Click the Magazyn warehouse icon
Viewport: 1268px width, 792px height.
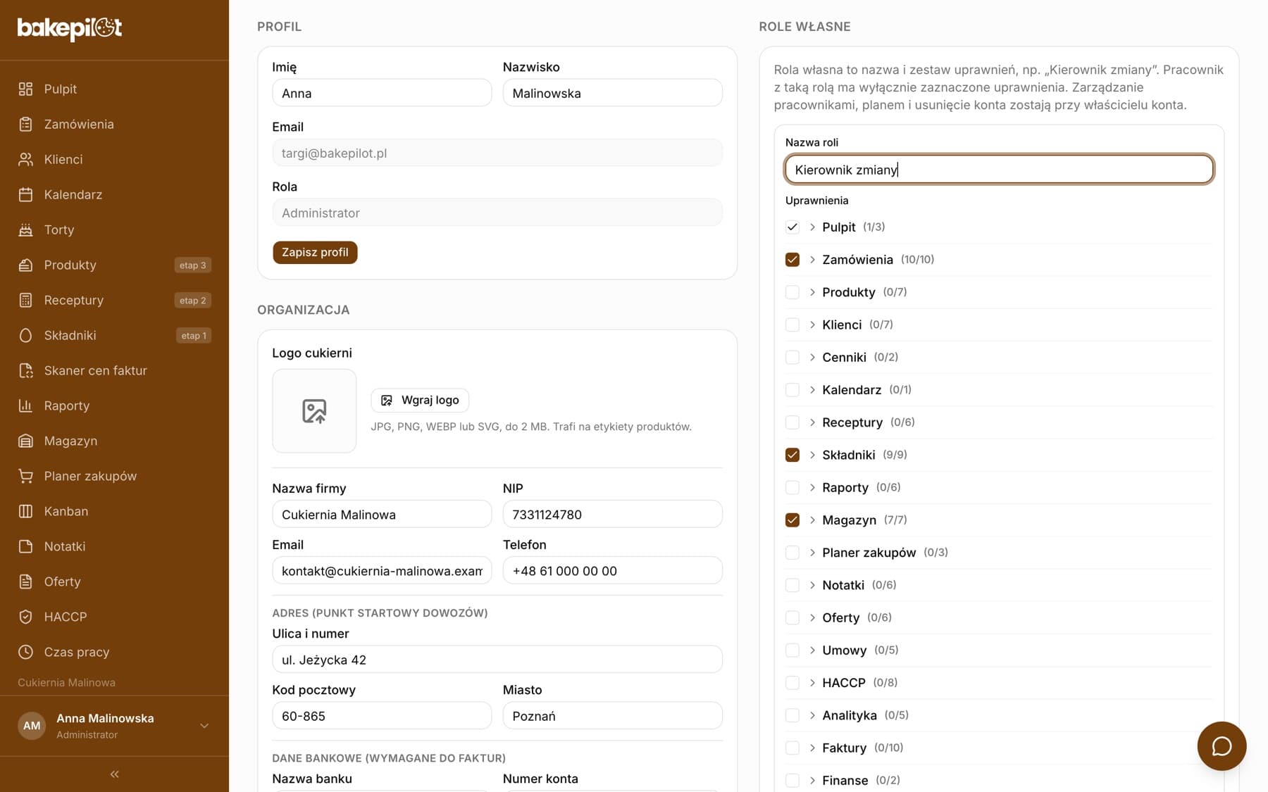pos(25,441)
